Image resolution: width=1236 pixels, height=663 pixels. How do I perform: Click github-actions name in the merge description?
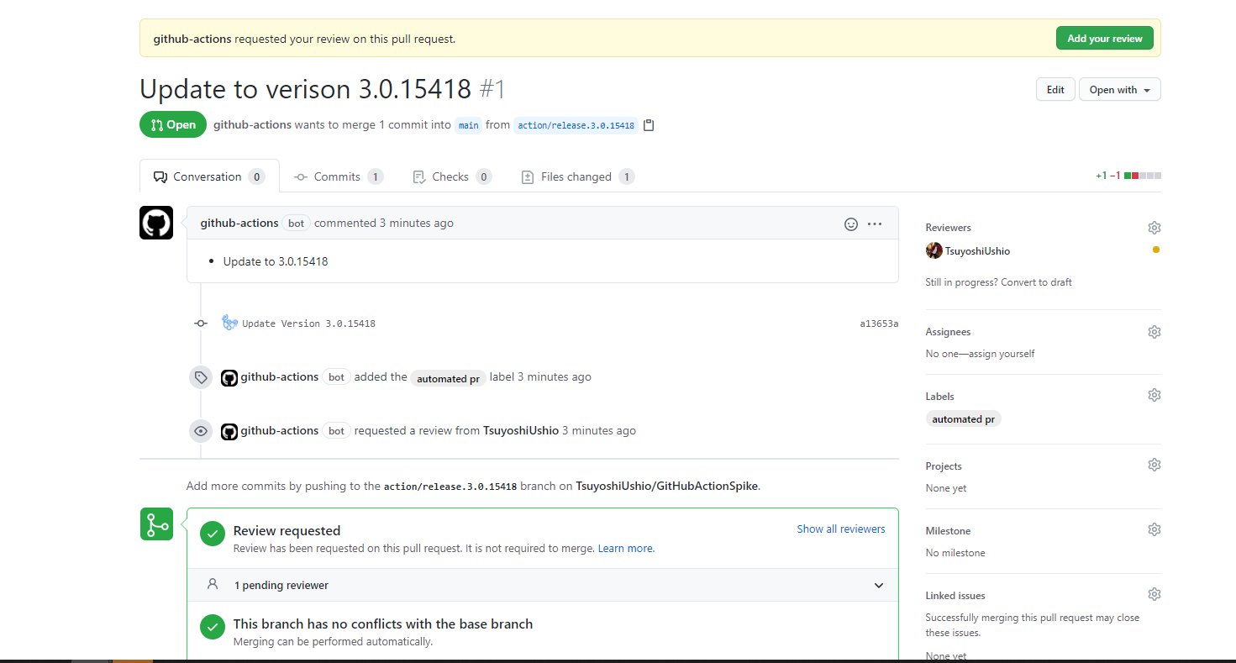(252, 124)
